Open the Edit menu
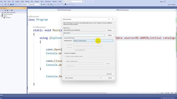Image resolution: width=177 pixels, height=99 pixels. [5, 2]
